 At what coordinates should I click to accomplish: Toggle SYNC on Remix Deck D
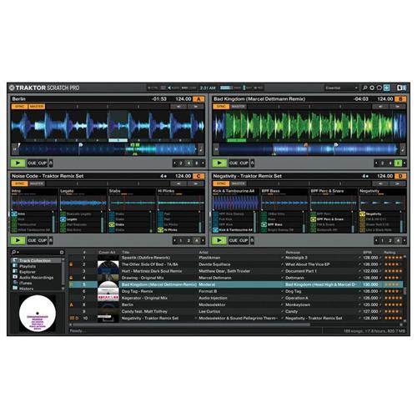coord(221,183)
